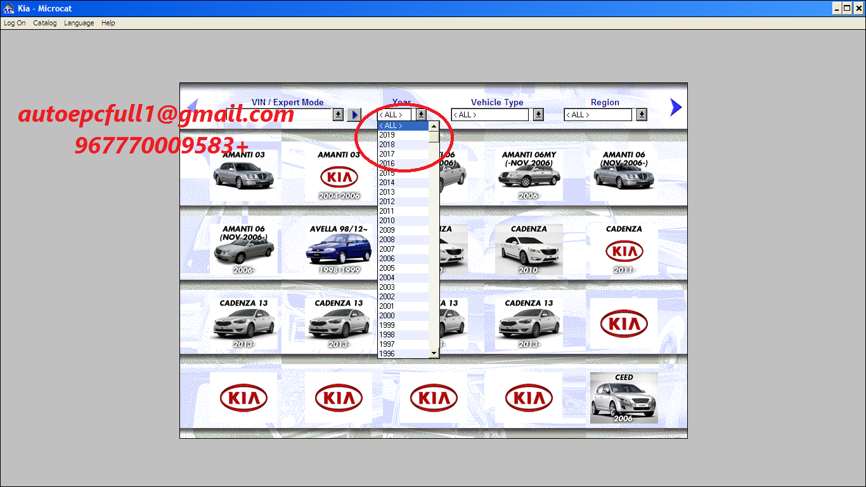The height and width of the screenshot is (487, 866).
Task: Choose 2018 in the year list
Action: click(x=403, y=145)
